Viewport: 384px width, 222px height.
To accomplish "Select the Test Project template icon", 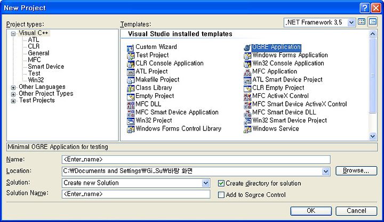I will tap(131, 56).
